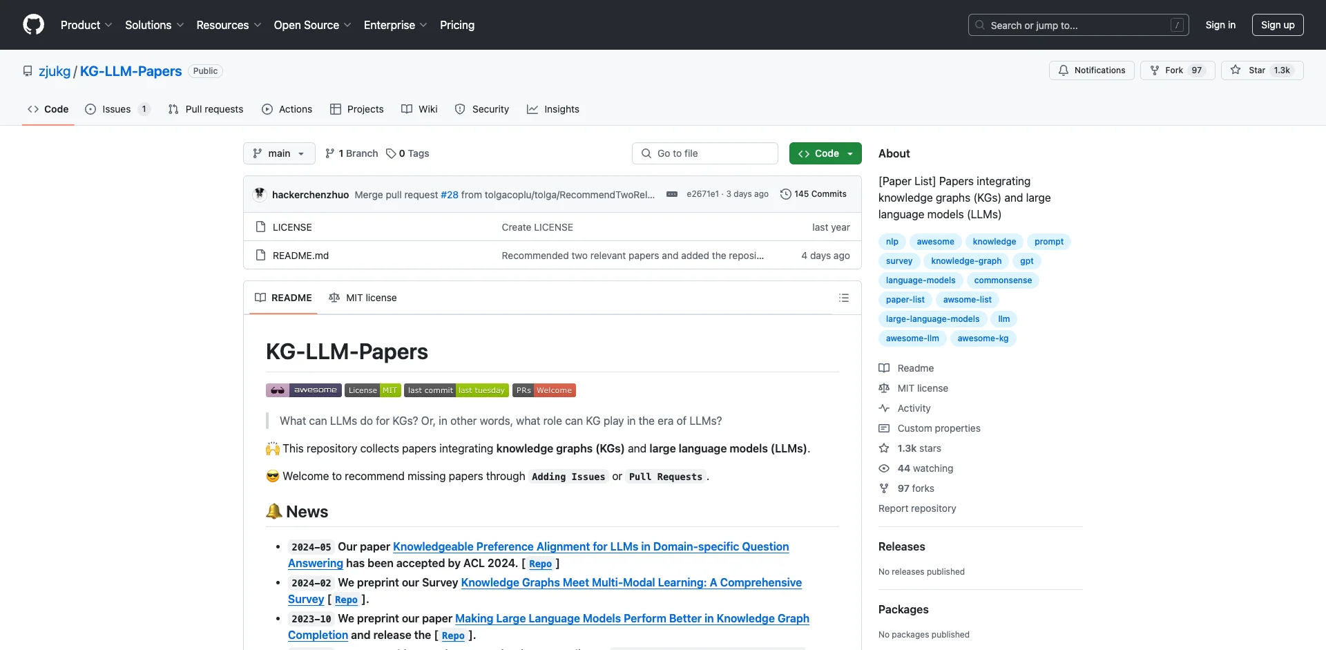
Task: Open the README.md file
Action: pos(300,256)
